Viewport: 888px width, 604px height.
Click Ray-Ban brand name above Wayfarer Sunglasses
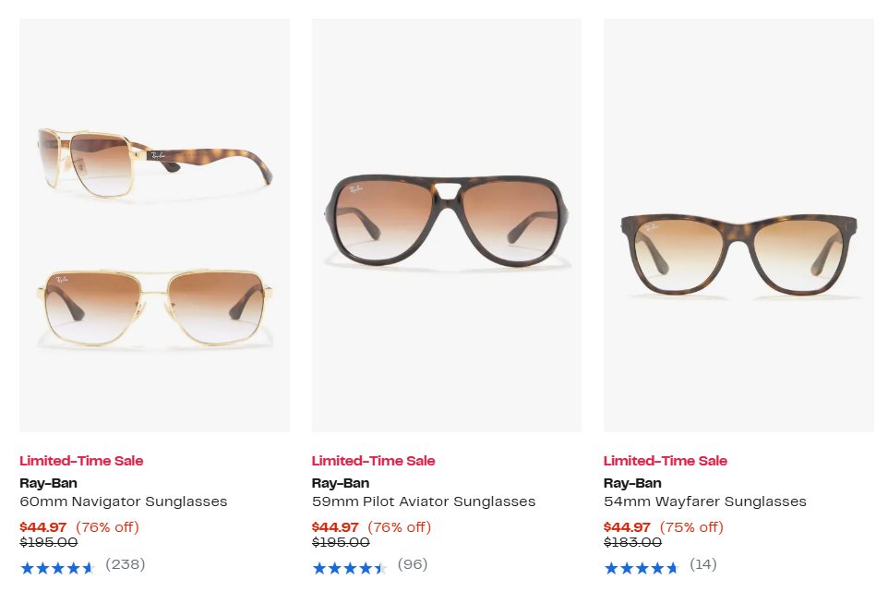pyautogui.click(x=632, y=483)
